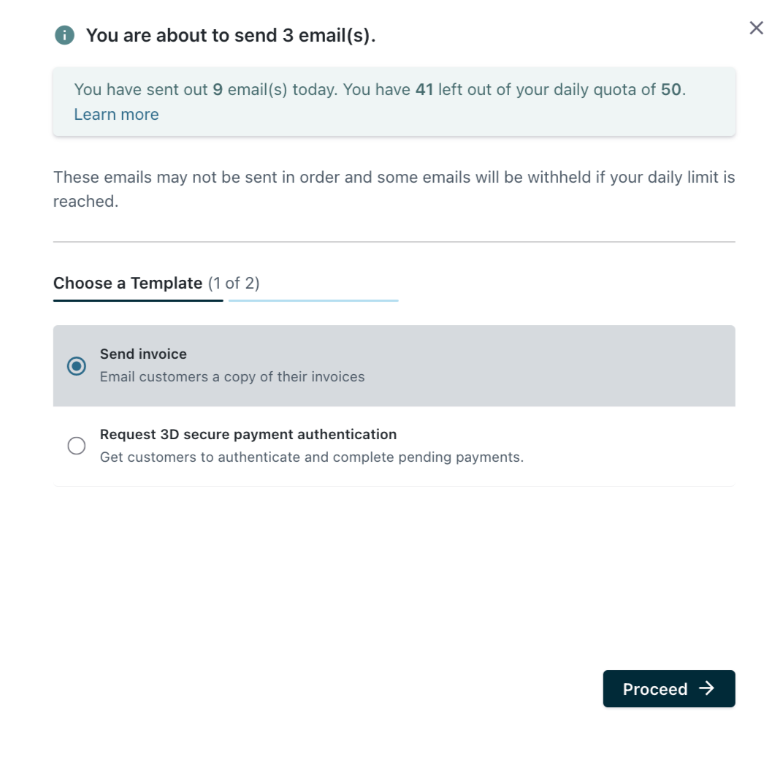Click the Choose a Template step heading

[x=128, y=284]
